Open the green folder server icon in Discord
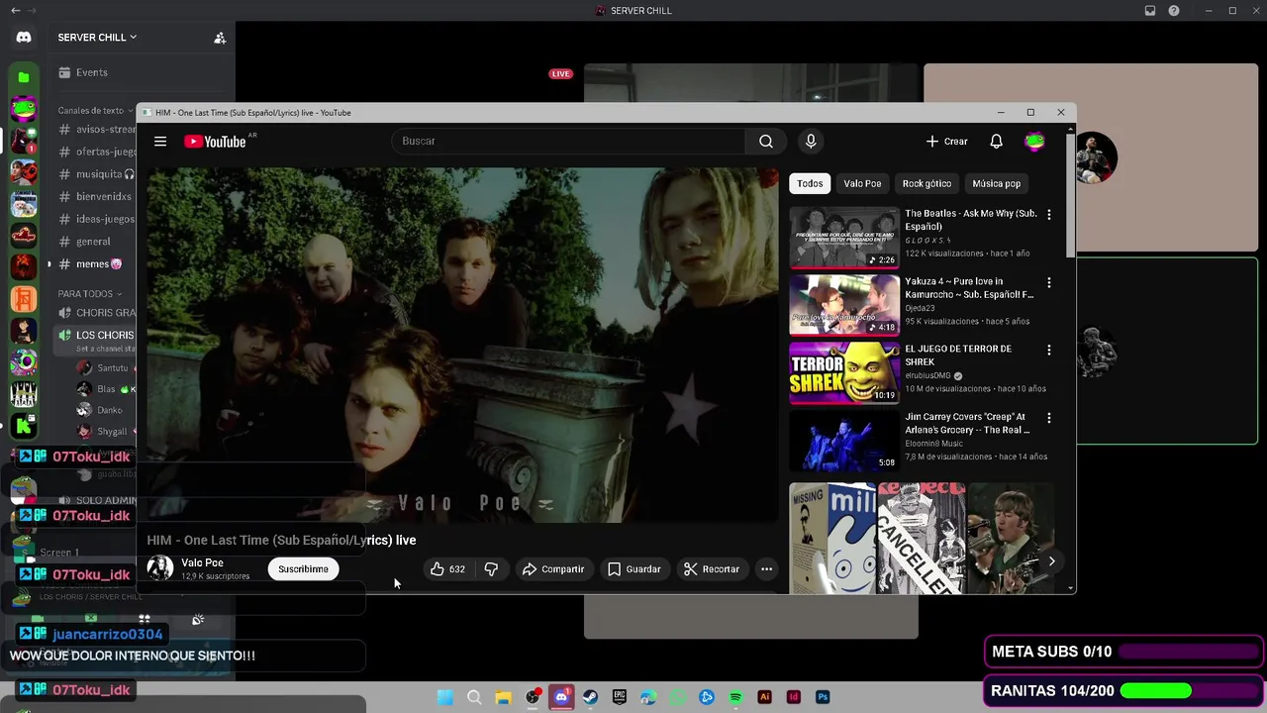 tap(24, 77)
